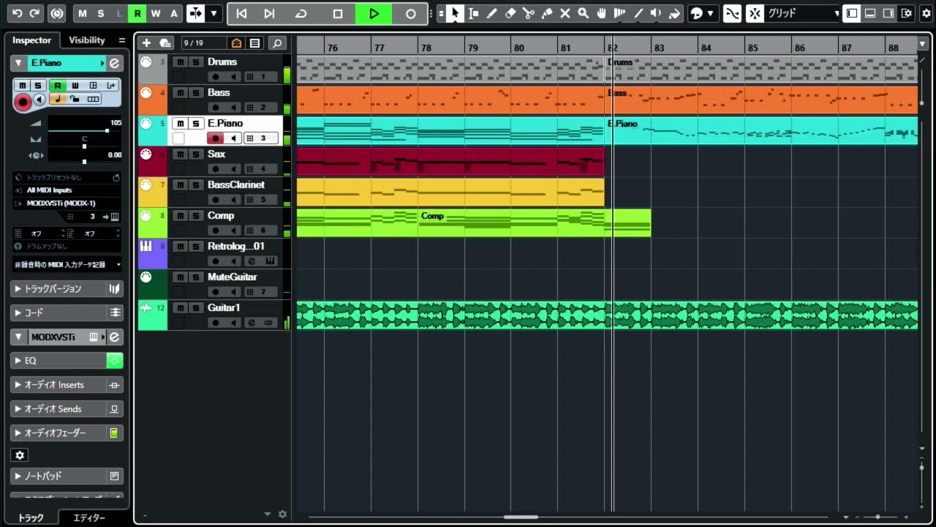Screen dimensions: 936x527
Task: Undo the last action with the undo arrow
Action: coord(17,13)
